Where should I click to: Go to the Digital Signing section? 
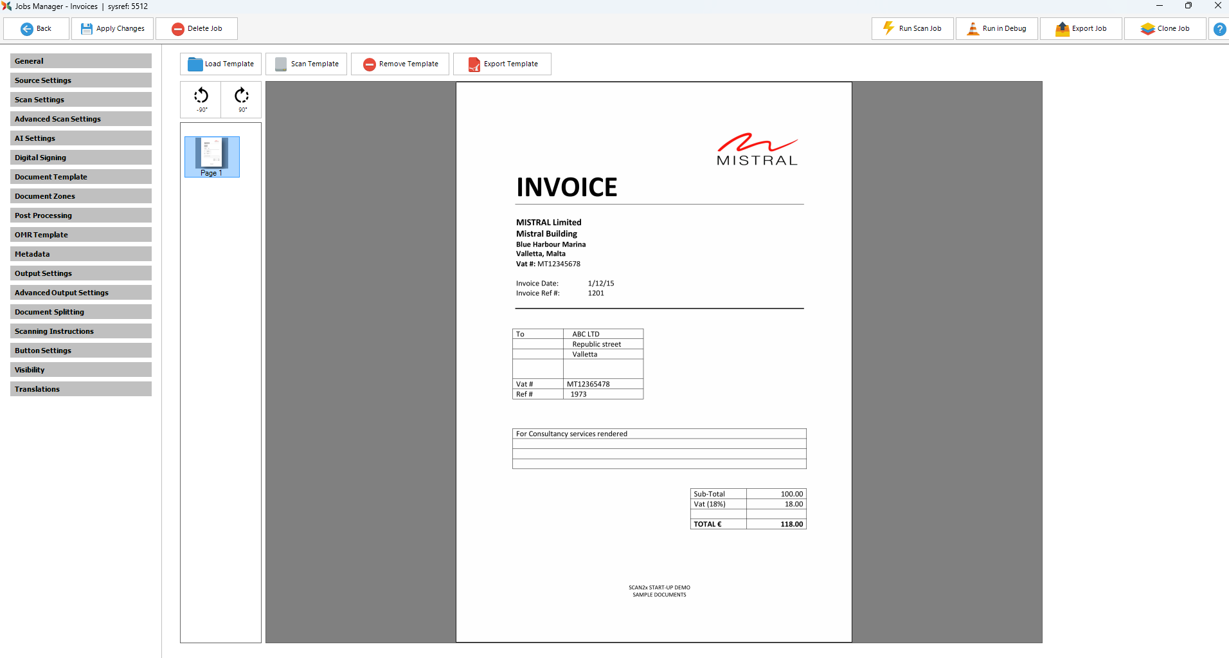pyautogui.click(x=81, y=158)
